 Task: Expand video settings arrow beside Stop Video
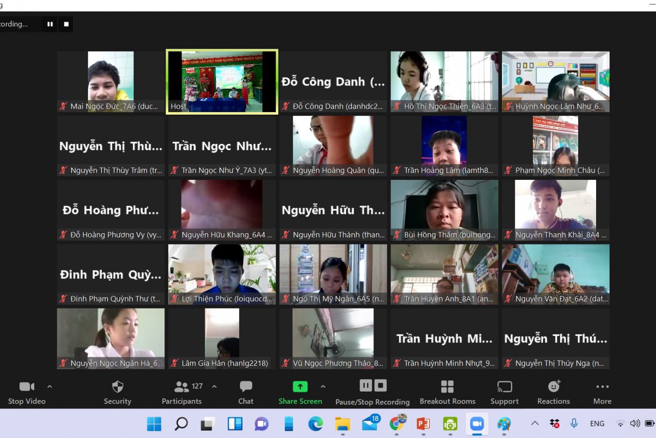click(49, 387)
